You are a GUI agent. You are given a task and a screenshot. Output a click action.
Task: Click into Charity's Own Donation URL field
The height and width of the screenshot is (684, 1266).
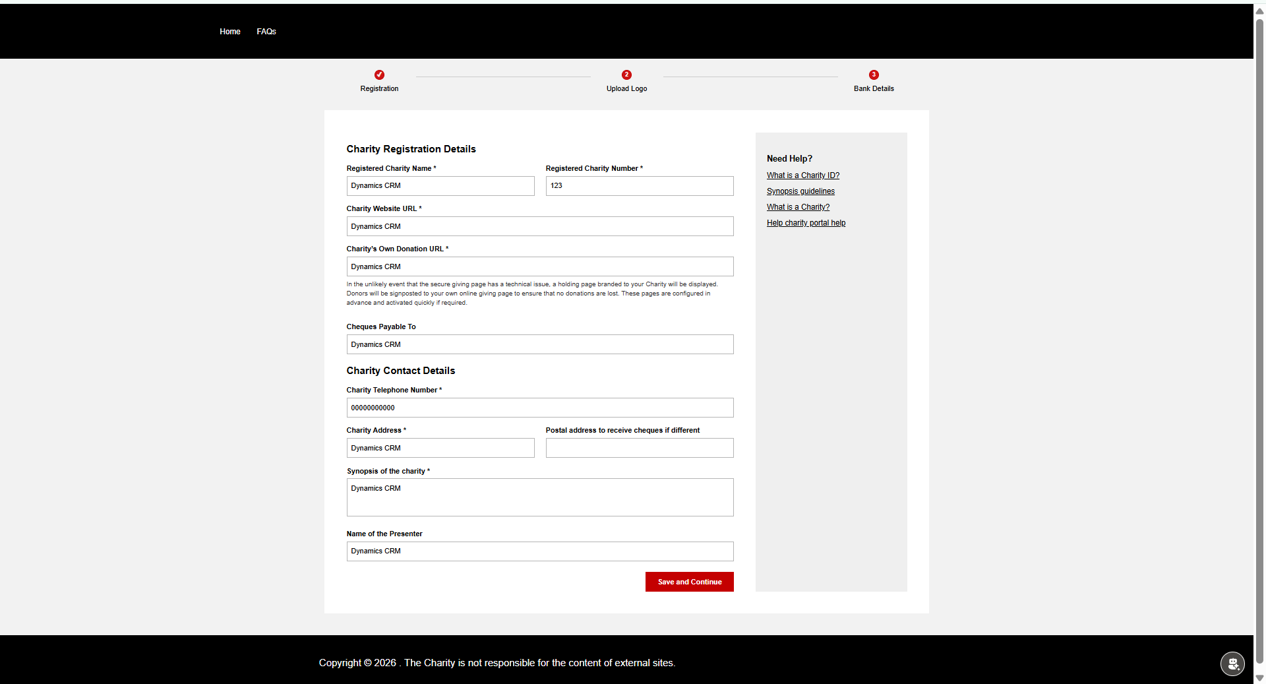pyautogui.click(x=540, y=266)
